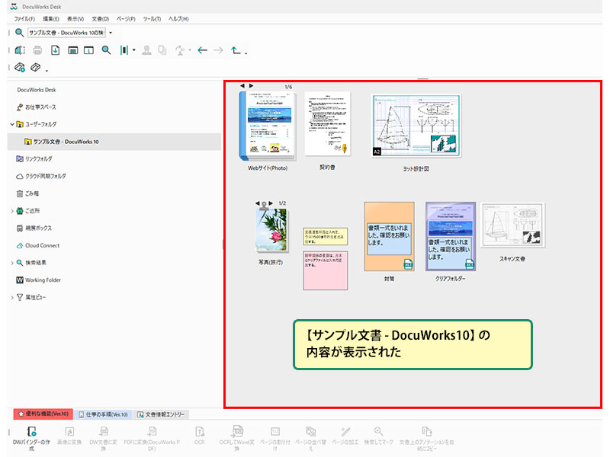Select the yellow sticky note
The width and height of the screenshot is (610, 457).
326,237
